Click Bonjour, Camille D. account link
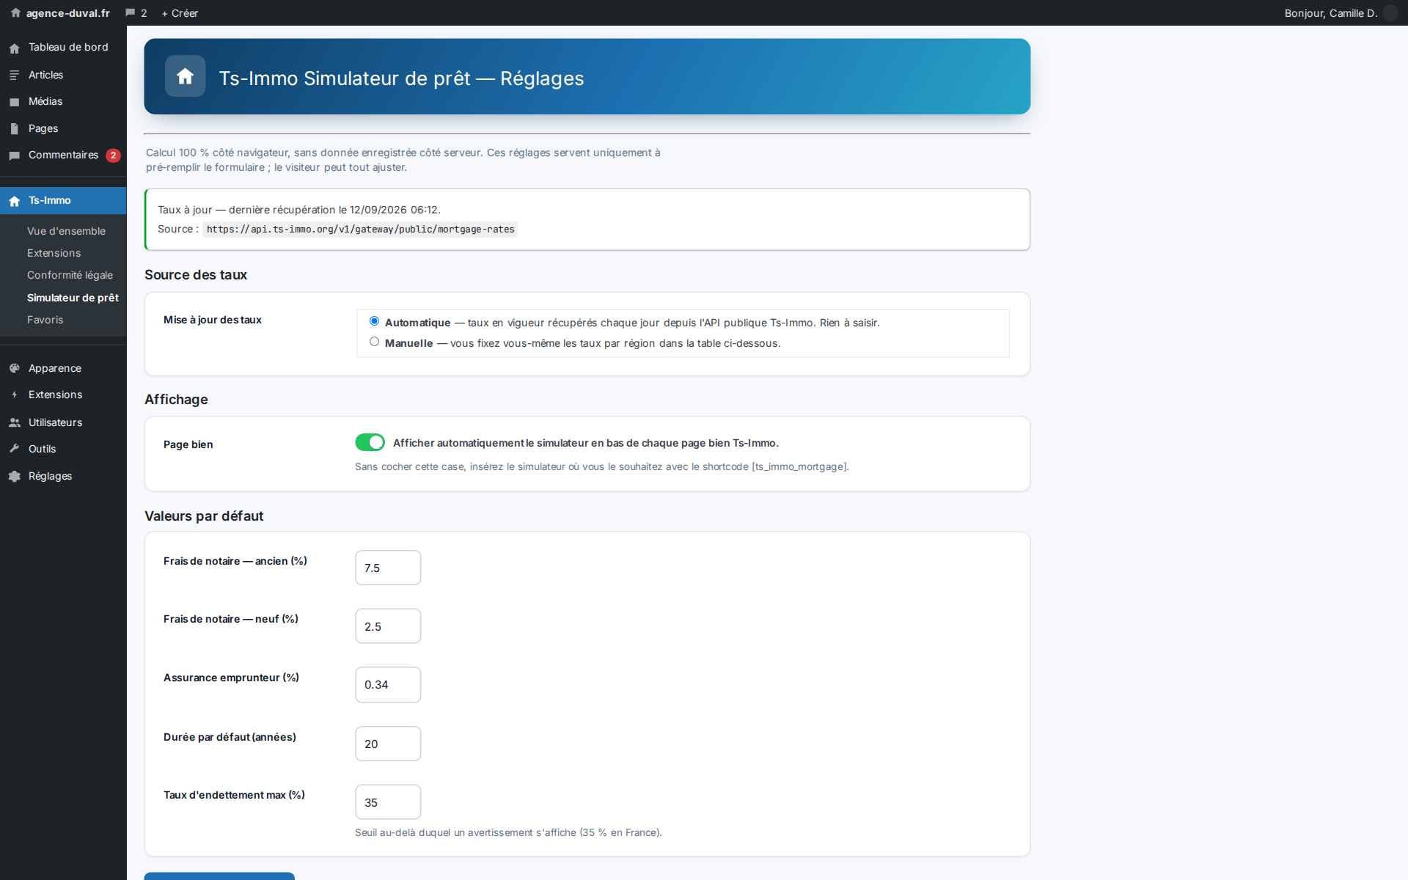This screenshot has width=1408, height=880. coord(1331,13)
